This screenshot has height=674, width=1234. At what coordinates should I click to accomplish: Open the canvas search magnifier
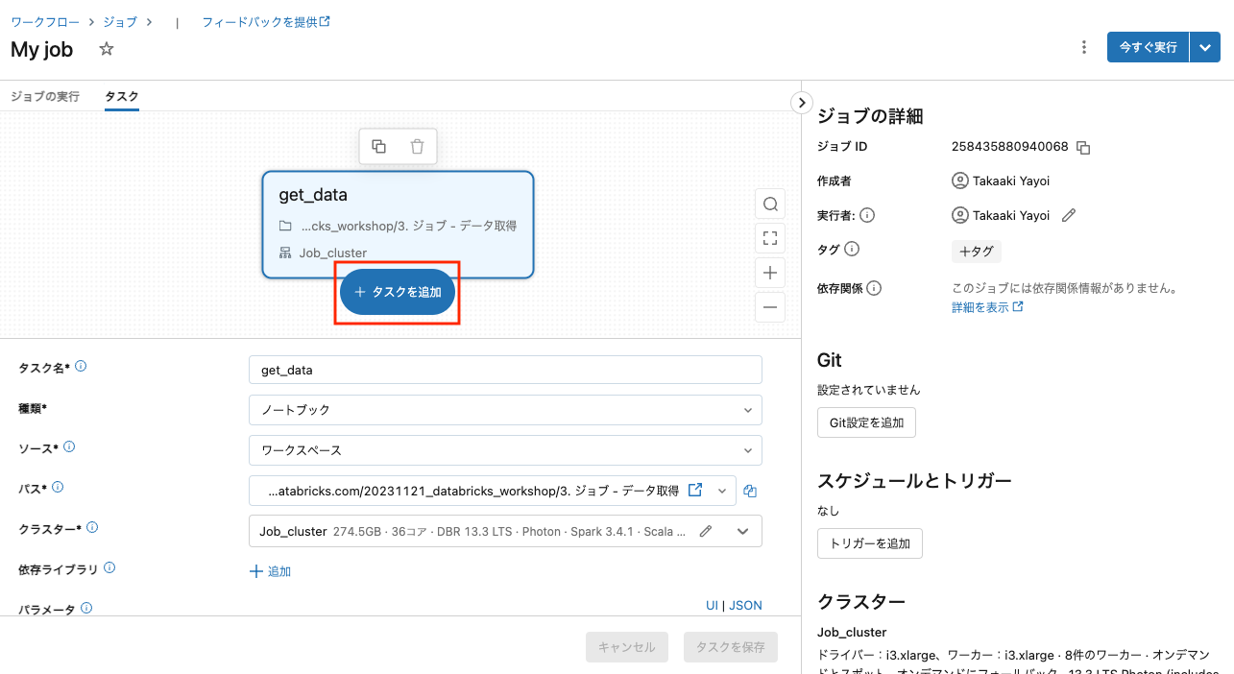tap(769, 204)
